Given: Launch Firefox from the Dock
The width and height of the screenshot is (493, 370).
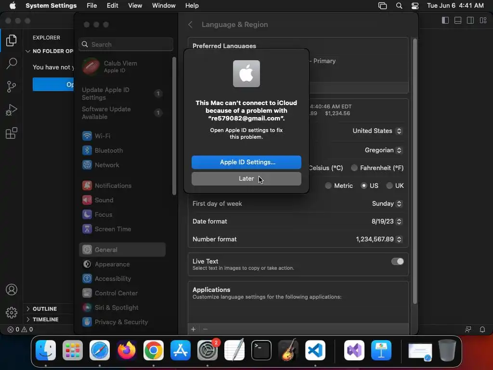Looking at the screenshot, I should 127,350.
